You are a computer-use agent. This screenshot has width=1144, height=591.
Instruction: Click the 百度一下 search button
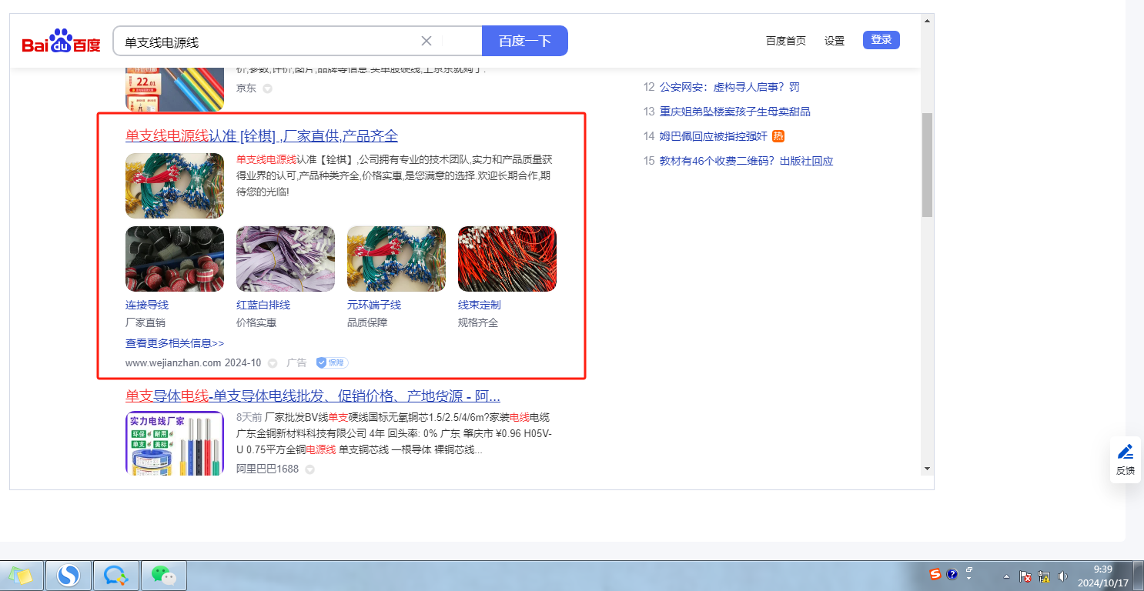tap(525, 41)
